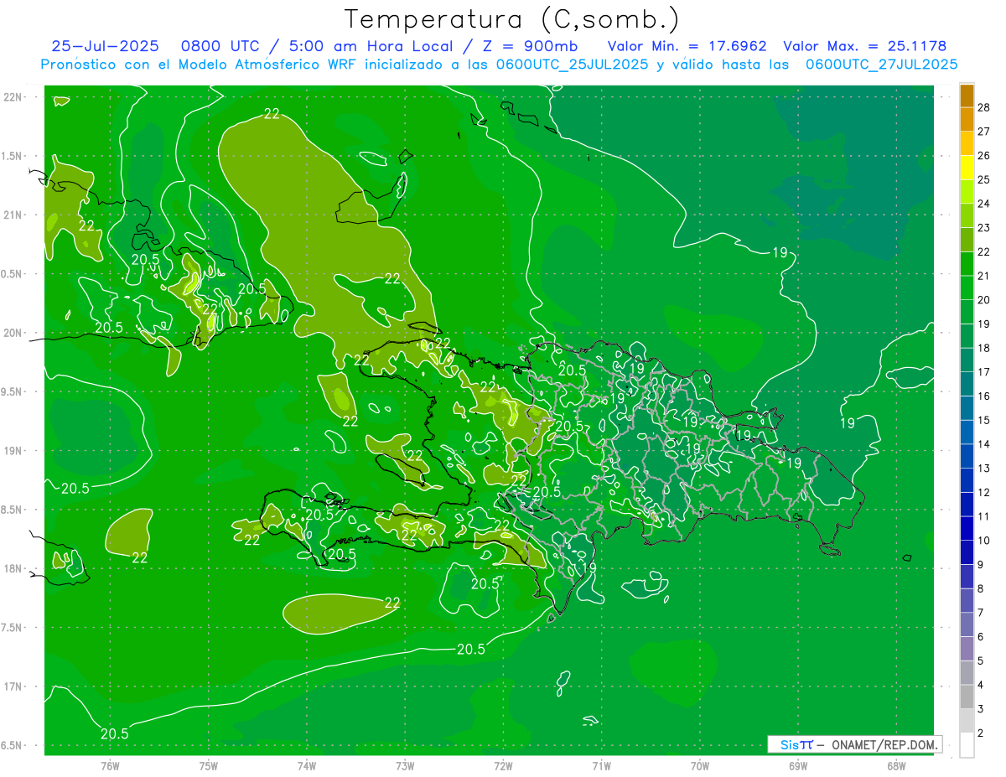Pick the gray swatch between 3 and 4
1006x777 pixels.
coord(967,697)
